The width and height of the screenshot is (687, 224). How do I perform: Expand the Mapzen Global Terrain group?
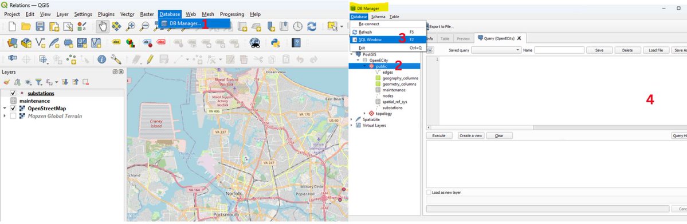click(x=5, y=116)
